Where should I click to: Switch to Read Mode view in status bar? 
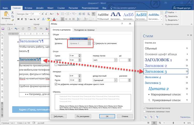(x=148, y=123)
